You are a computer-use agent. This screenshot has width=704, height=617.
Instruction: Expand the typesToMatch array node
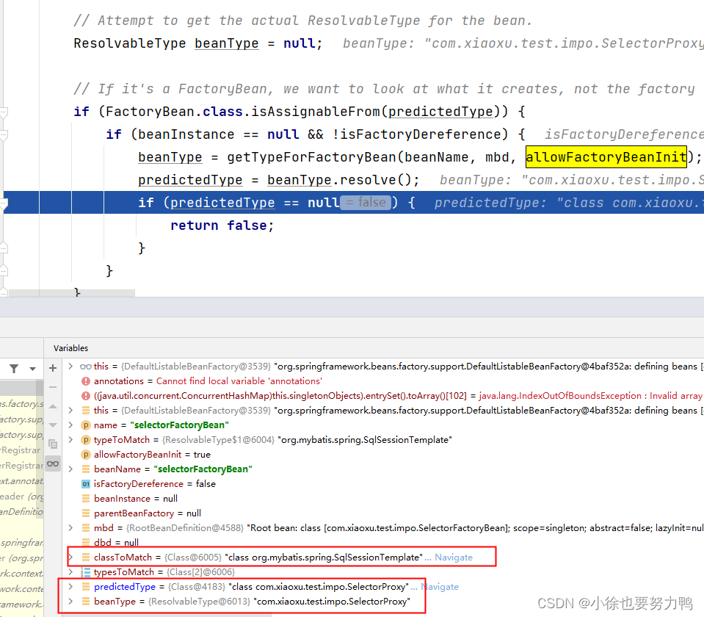(x=70, y=572)
